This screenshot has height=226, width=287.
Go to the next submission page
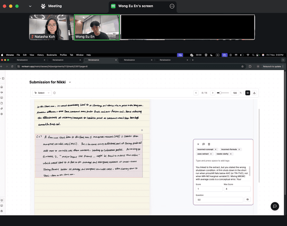coord(212,93)
